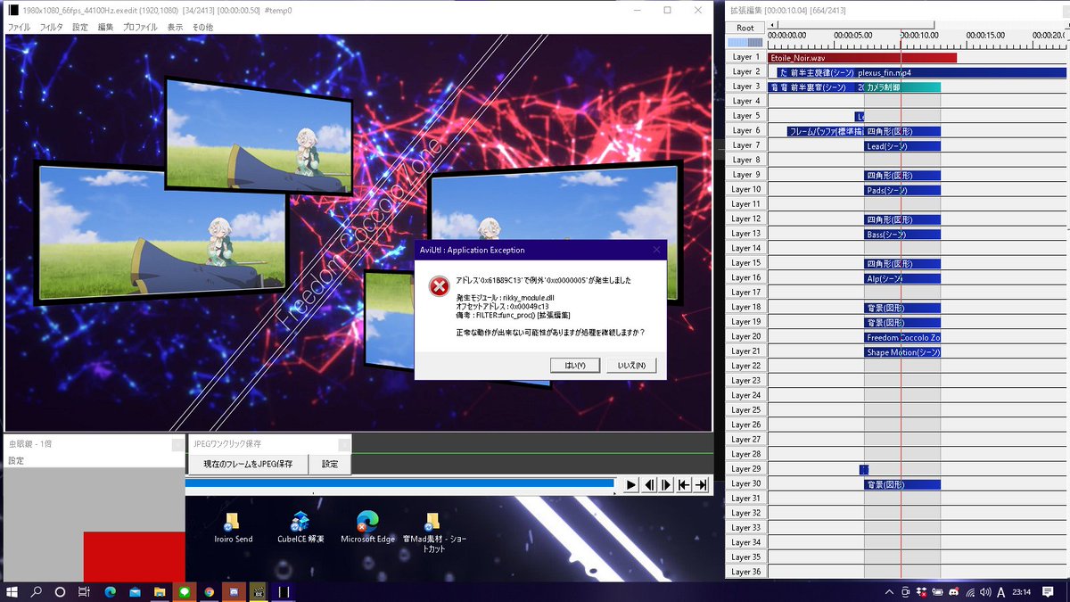Select the Pads(シーン) clip
Image resolution: width=1070 pixels, height=602 pixels.
902,190
